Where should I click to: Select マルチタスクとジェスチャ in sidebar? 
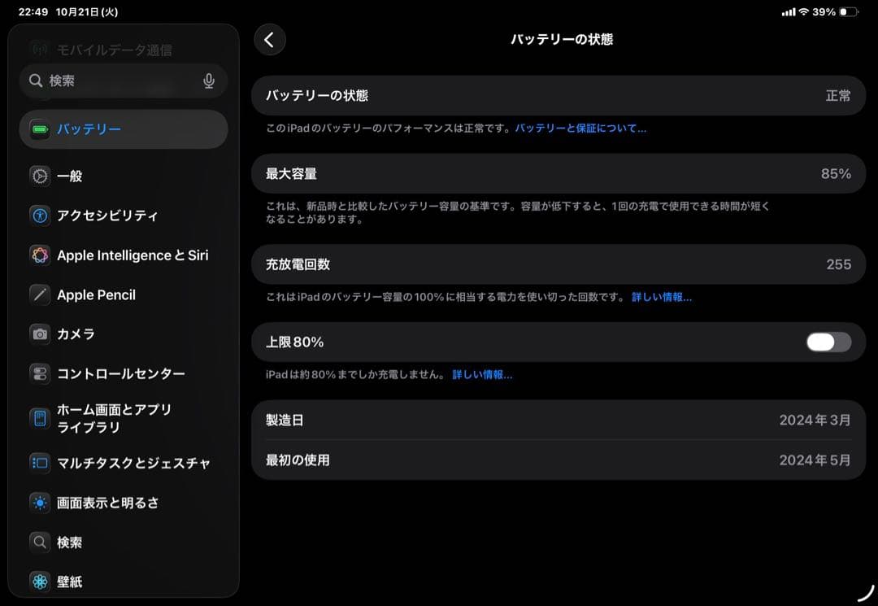tap(39, 463)
